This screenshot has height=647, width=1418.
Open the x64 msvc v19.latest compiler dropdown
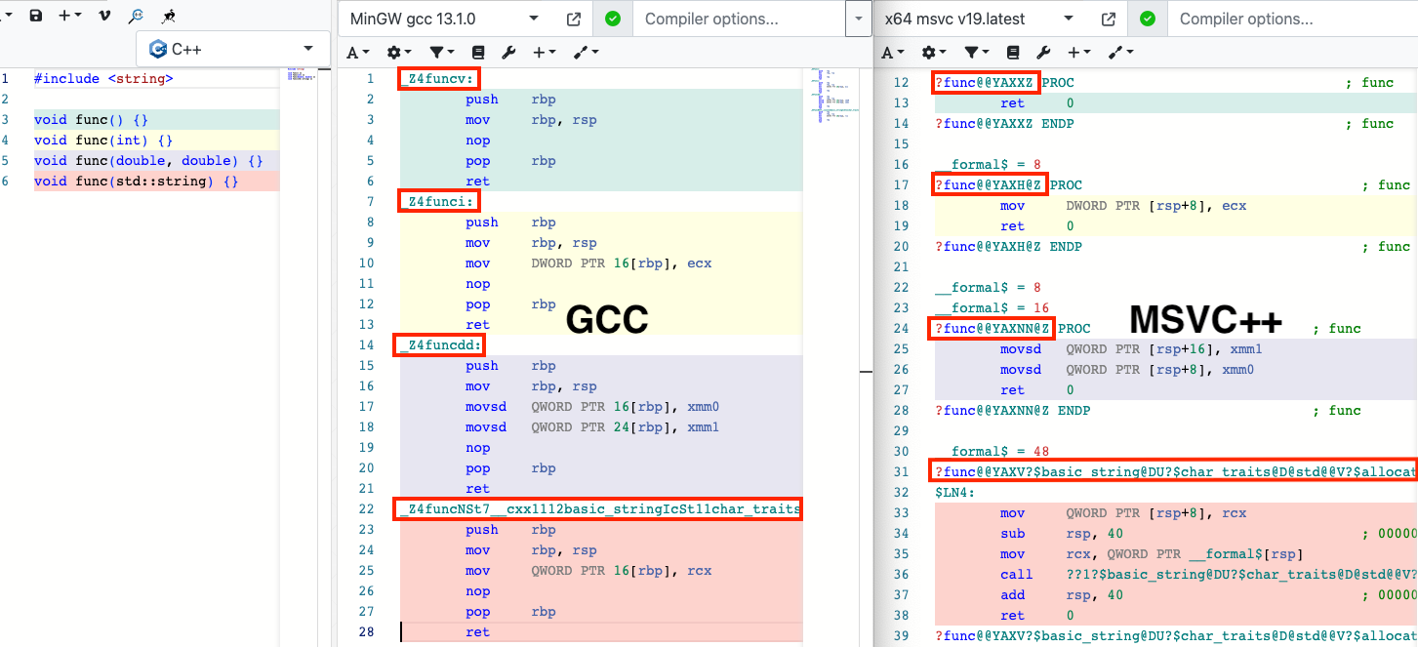[x=981, y=19]
